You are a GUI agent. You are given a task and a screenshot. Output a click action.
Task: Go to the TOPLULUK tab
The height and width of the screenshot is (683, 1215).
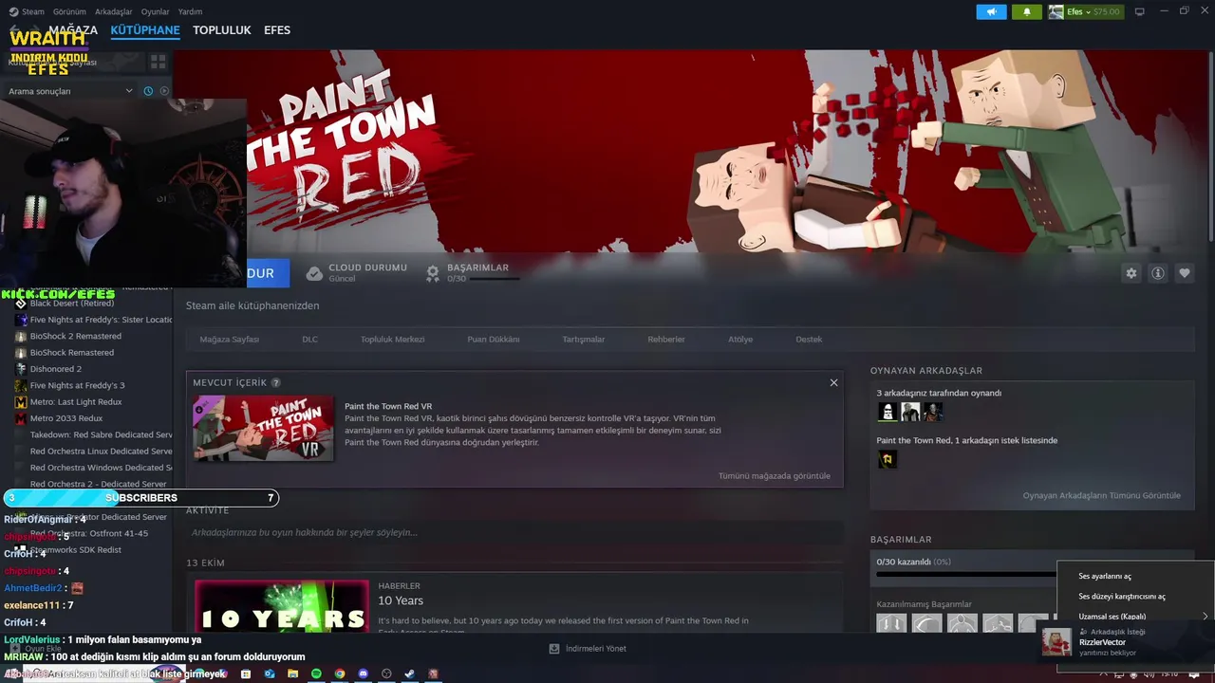click(222, 30)
